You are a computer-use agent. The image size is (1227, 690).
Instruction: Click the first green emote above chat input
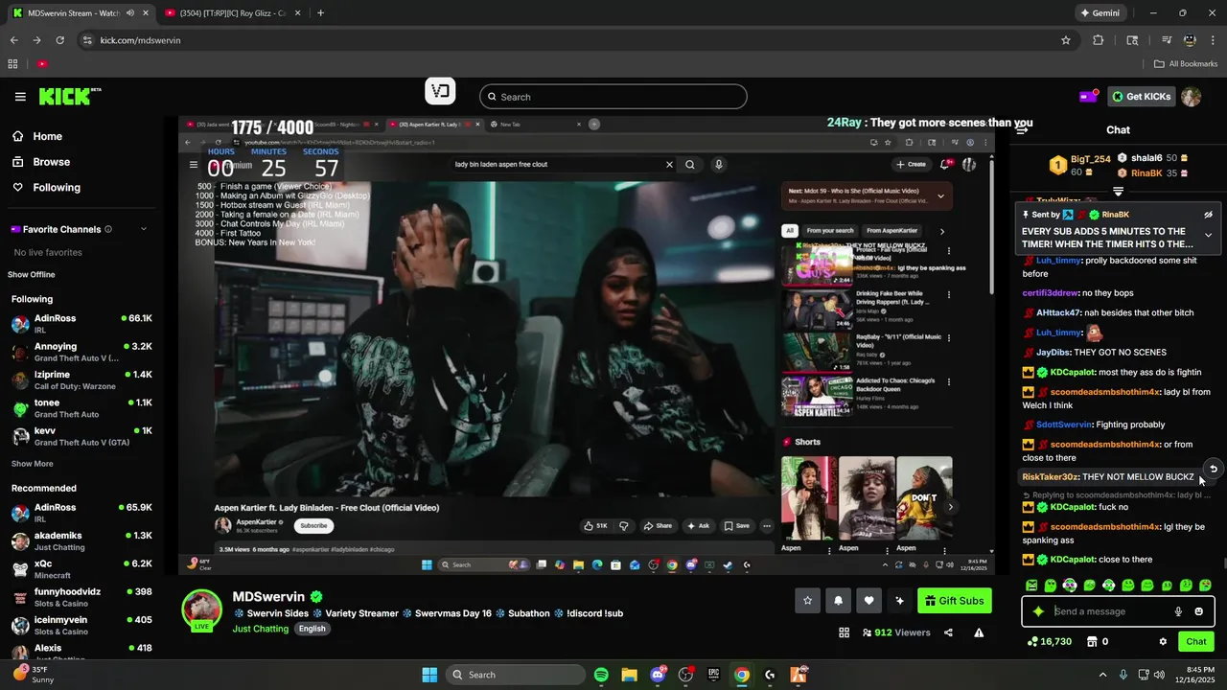[x=1031, y=586]
